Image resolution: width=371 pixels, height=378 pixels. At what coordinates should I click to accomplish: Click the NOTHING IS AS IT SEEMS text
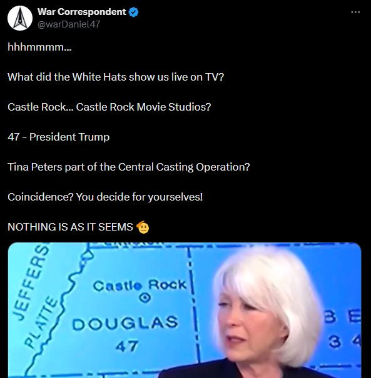coord(70,227)
